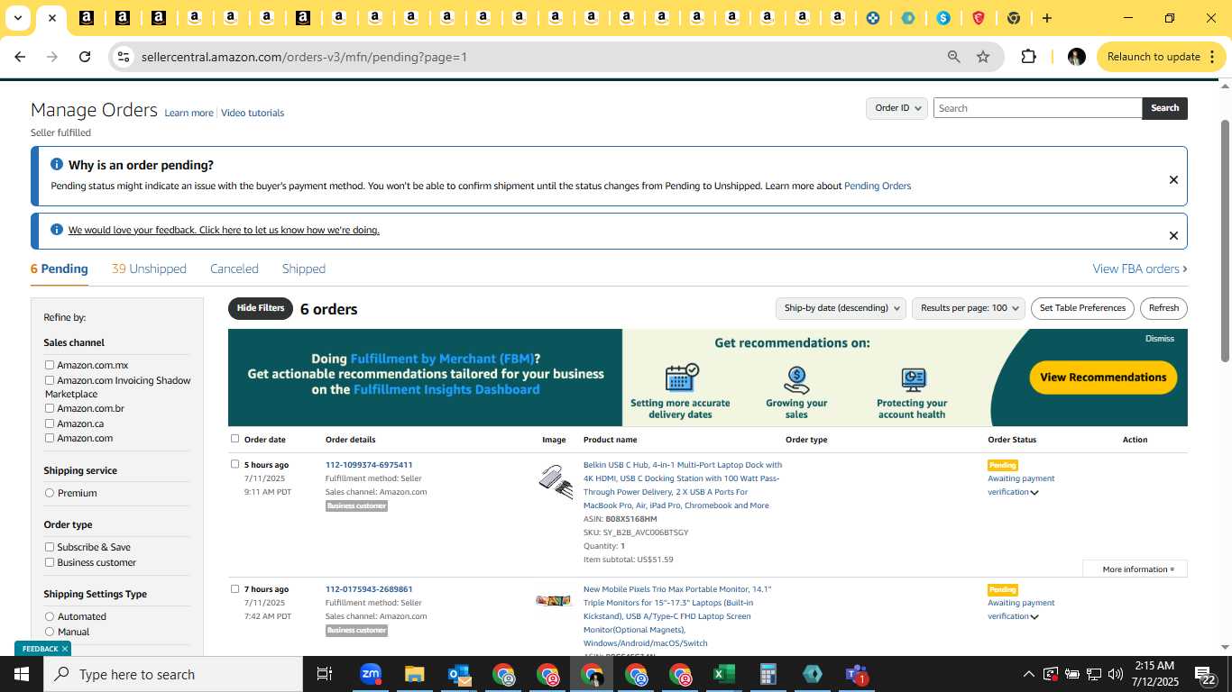Check the Amazon.ca sales channel filter
The image size is (1232, 692).
coord(50,423)
